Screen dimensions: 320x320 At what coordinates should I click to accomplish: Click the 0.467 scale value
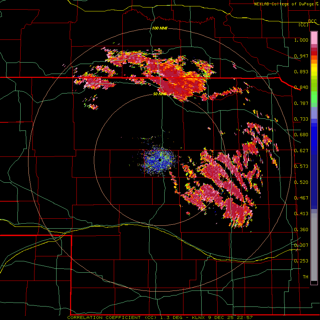(301, 198)
